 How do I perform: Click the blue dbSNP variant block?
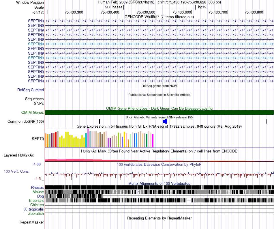tap(165, 121)
